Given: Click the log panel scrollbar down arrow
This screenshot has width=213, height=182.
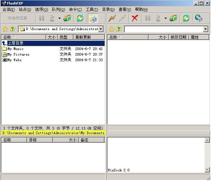Looking at the screenshot, I should click(x=207, y=170).
